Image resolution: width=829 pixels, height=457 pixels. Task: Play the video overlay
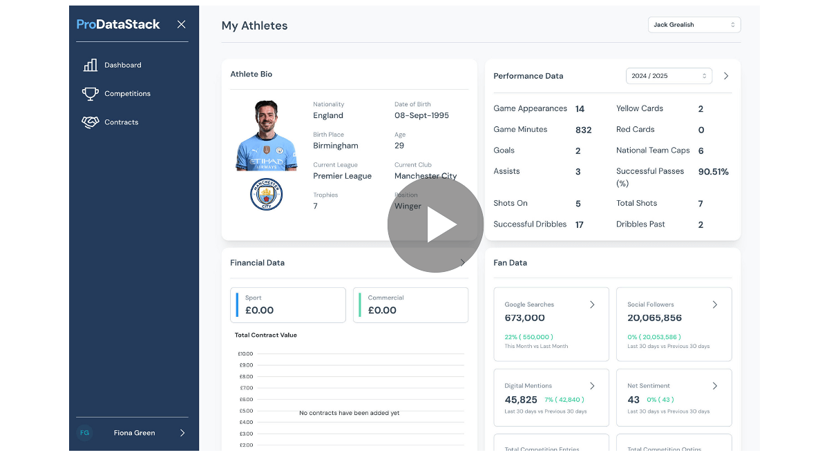coord(435,225)
